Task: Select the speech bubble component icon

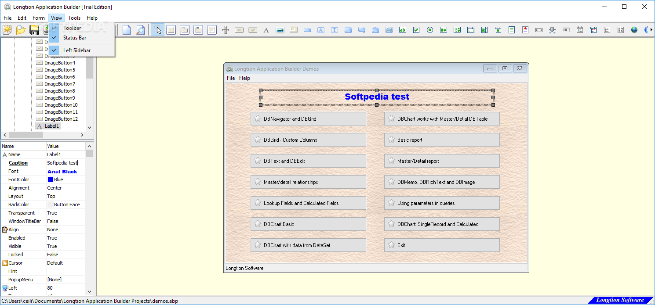Action: pos(362,30)
